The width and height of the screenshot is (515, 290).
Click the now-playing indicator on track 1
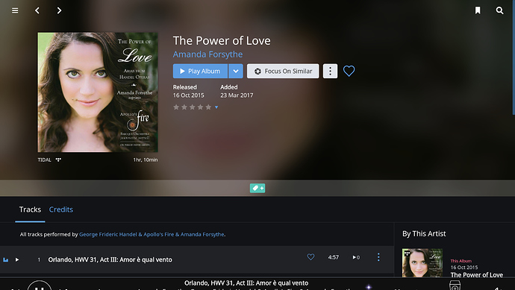tap(5, 260)
